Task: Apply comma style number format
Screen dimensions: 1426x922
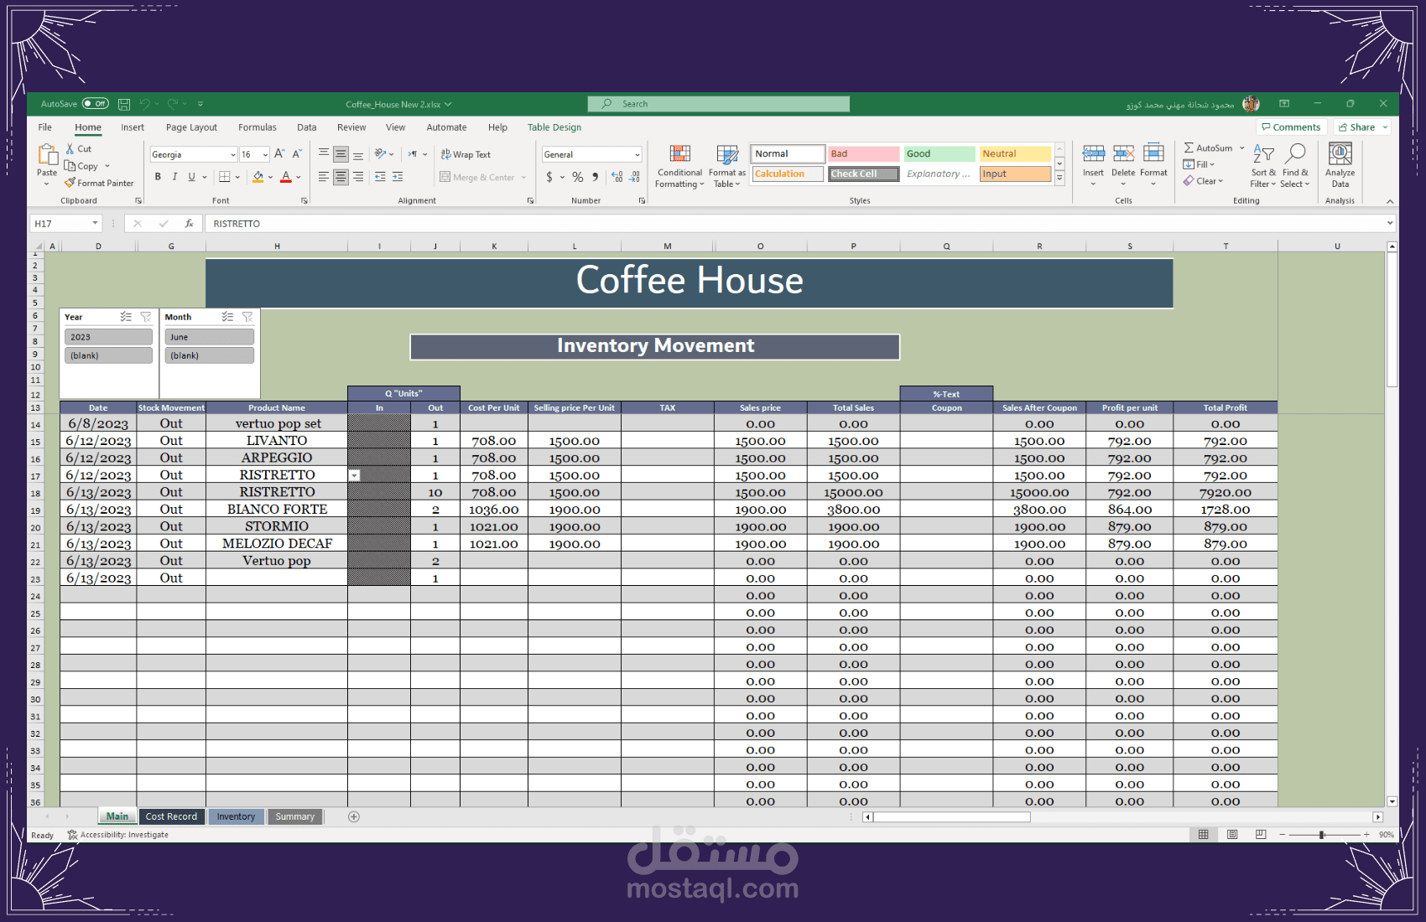Action: pyautogui.click(x=595, y=177)
